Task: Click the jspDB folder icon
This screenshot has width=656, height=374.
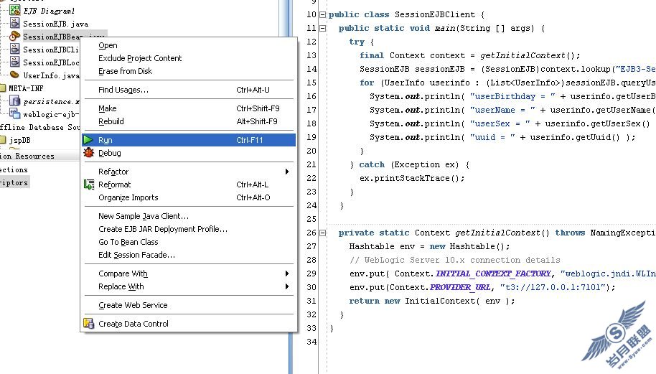Action: [x=2, y=140]
